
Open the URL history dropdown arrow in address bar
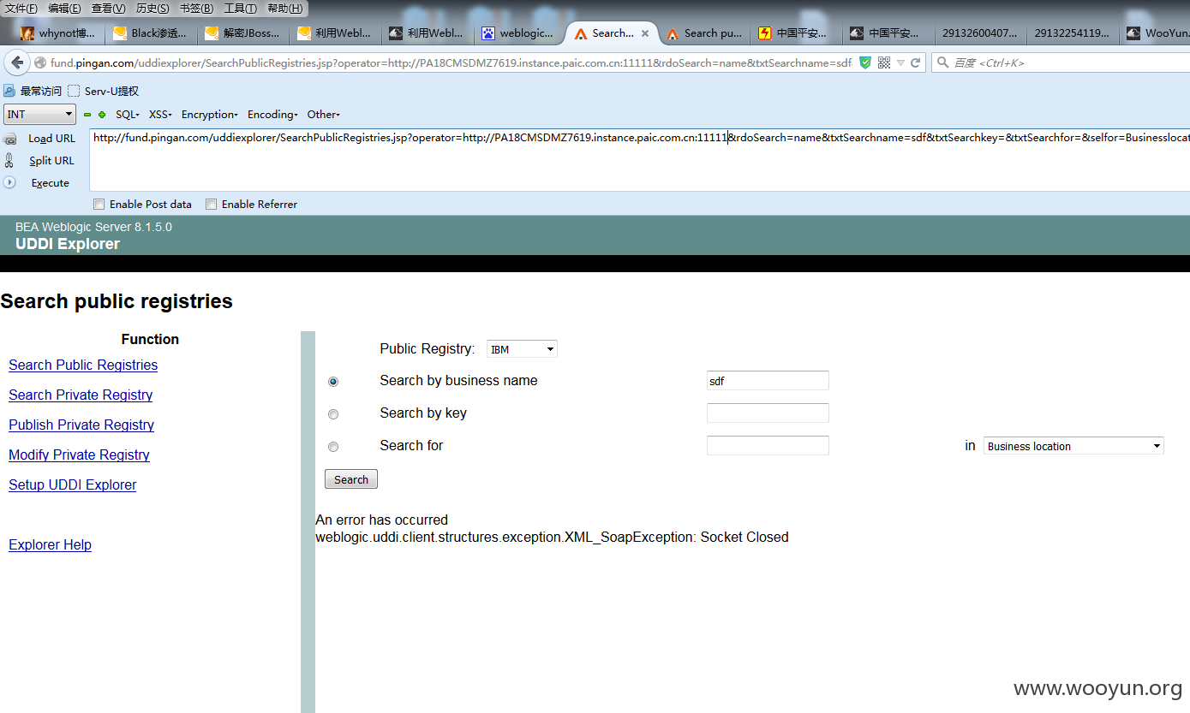(900, 63)
